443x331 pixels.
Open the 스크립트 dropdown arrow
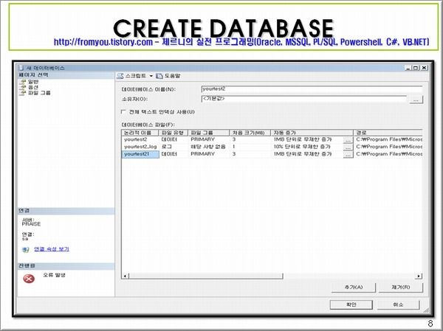[151, 76]
